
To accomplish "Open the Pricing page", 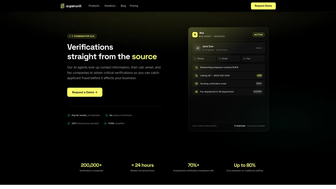I will pyautogui.click(x=134, y=6).
